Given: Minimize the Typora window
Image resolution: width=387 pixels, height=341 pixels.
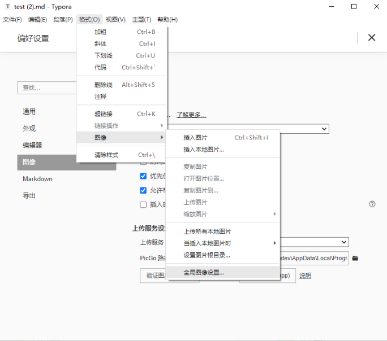Looking at the screenshot, I should 332,7.
